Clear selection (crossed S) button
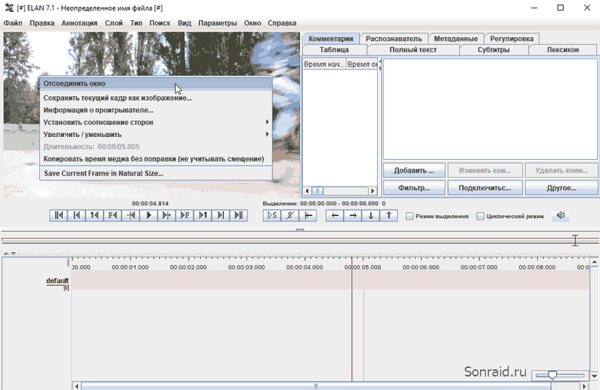This screenshot has width=600, height=390. point(290,215)
